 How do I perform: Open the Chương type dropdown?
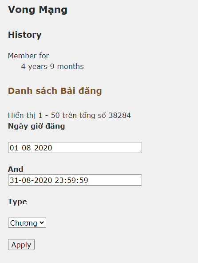(27, 223)
